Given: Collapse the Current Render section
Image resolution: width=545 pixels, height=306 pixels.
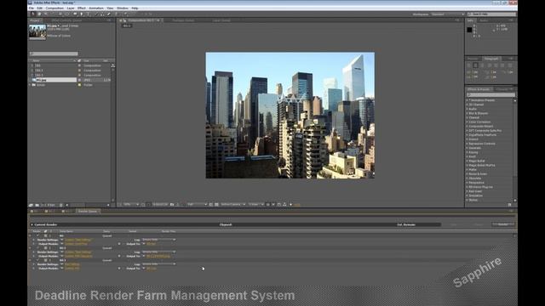Looking at the screenshot, I should (32, 224).
